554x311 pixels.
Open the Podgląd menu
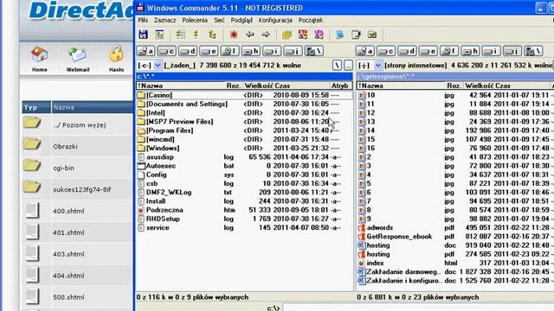[x=242, y=20]
